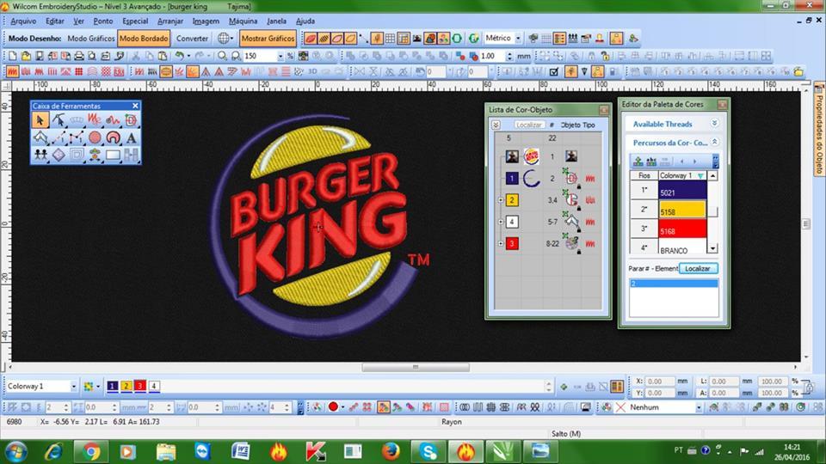
Task: Select blue thread swatch 5021
Action: [682, 191]
